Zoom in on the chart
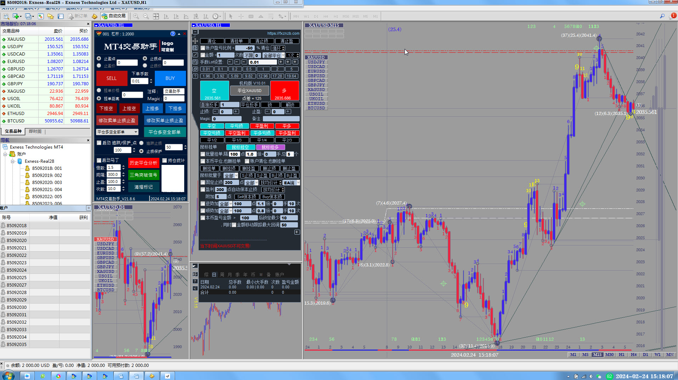678x380 pixels. (136, 16)
